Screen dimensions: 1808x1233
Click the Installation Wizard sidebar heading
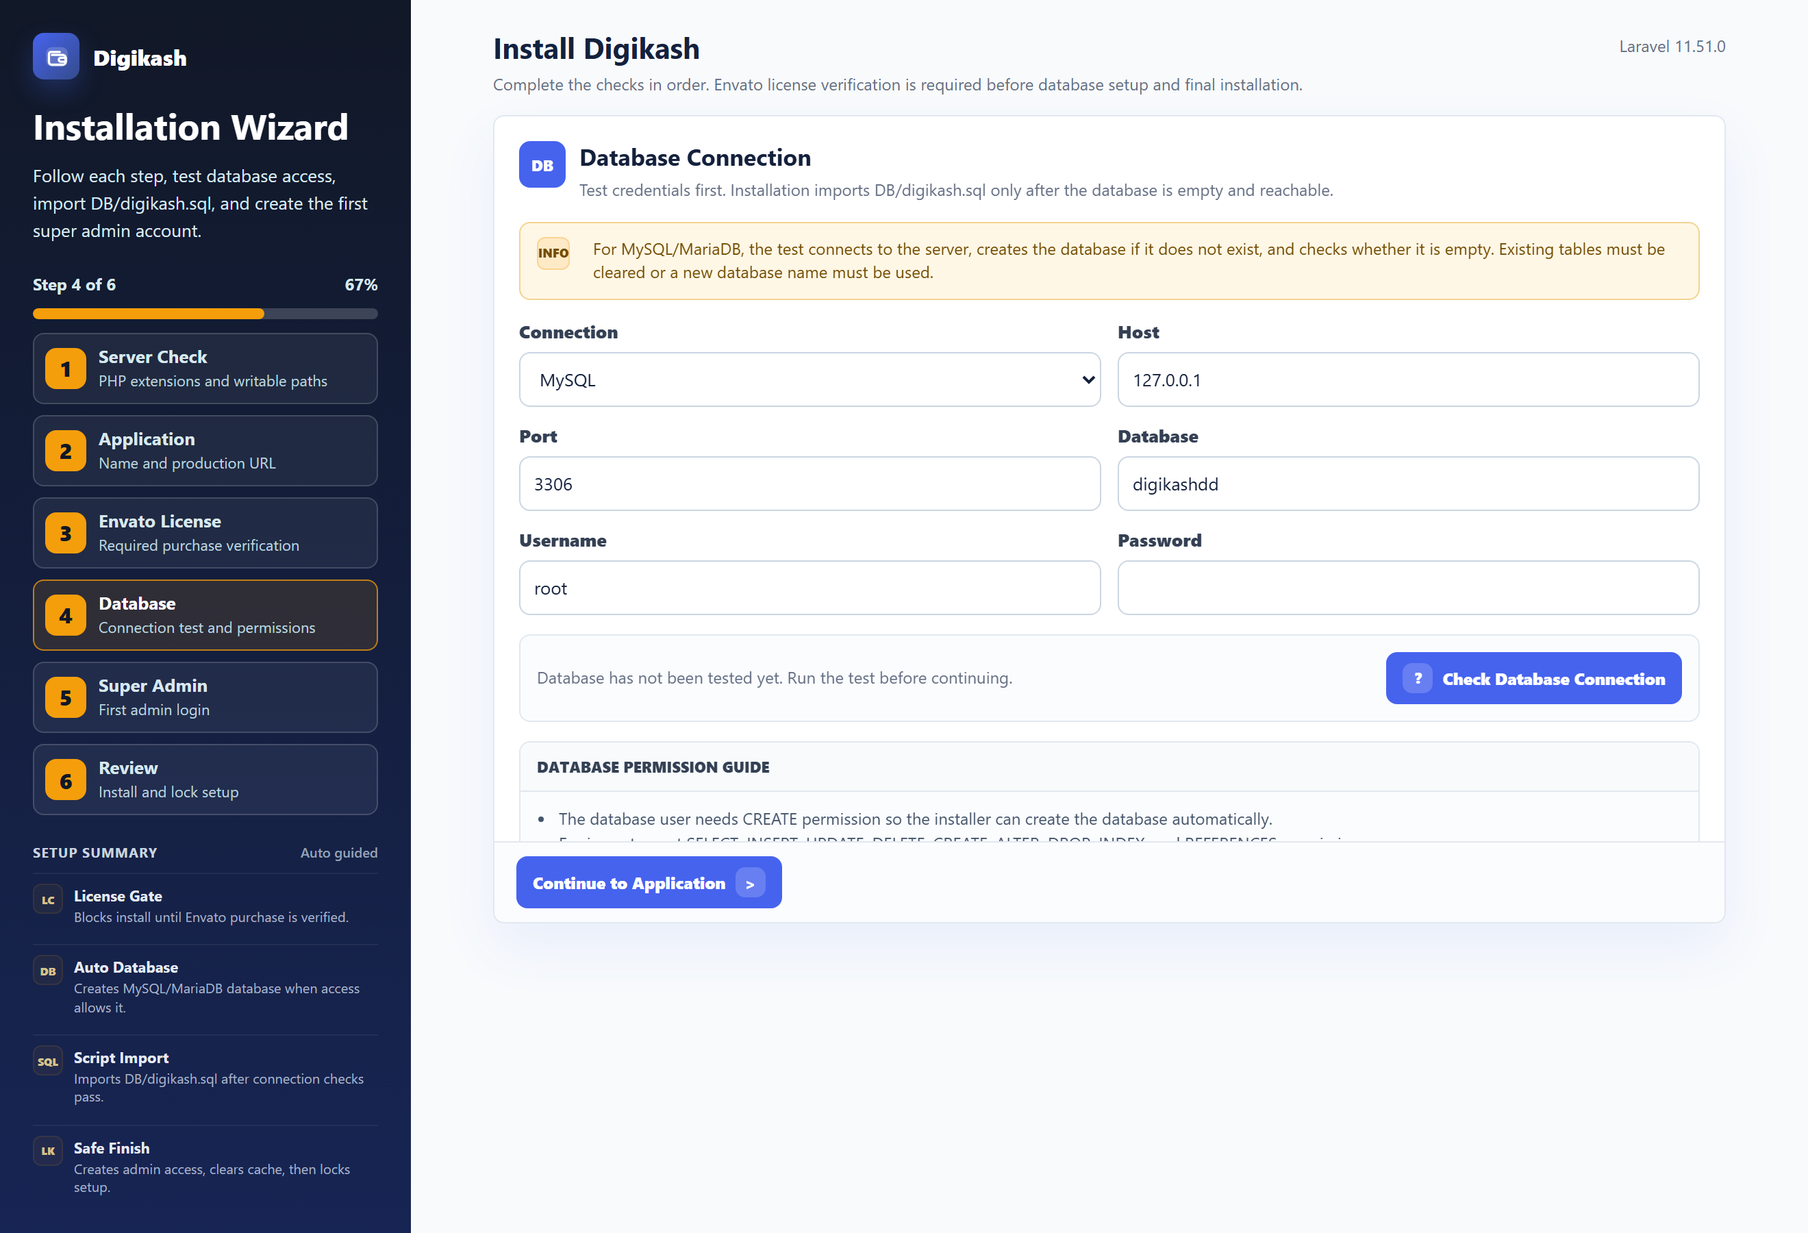pos(190,127)
